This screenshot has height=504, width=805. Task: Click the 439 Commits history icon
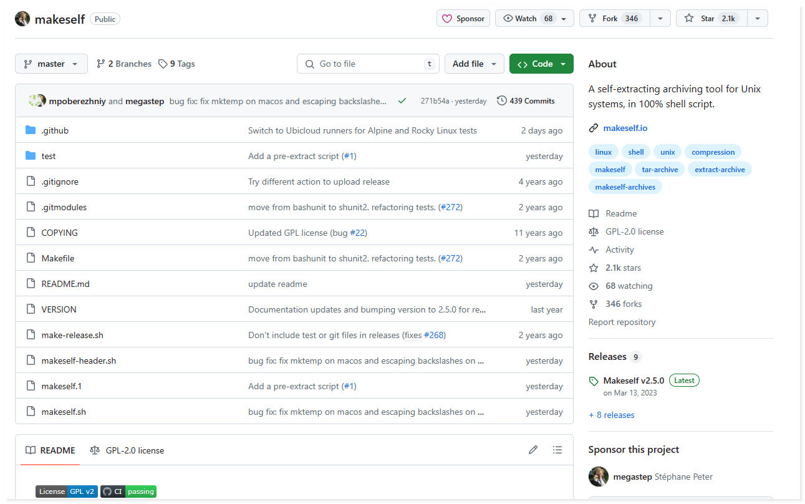coord(501,101)
